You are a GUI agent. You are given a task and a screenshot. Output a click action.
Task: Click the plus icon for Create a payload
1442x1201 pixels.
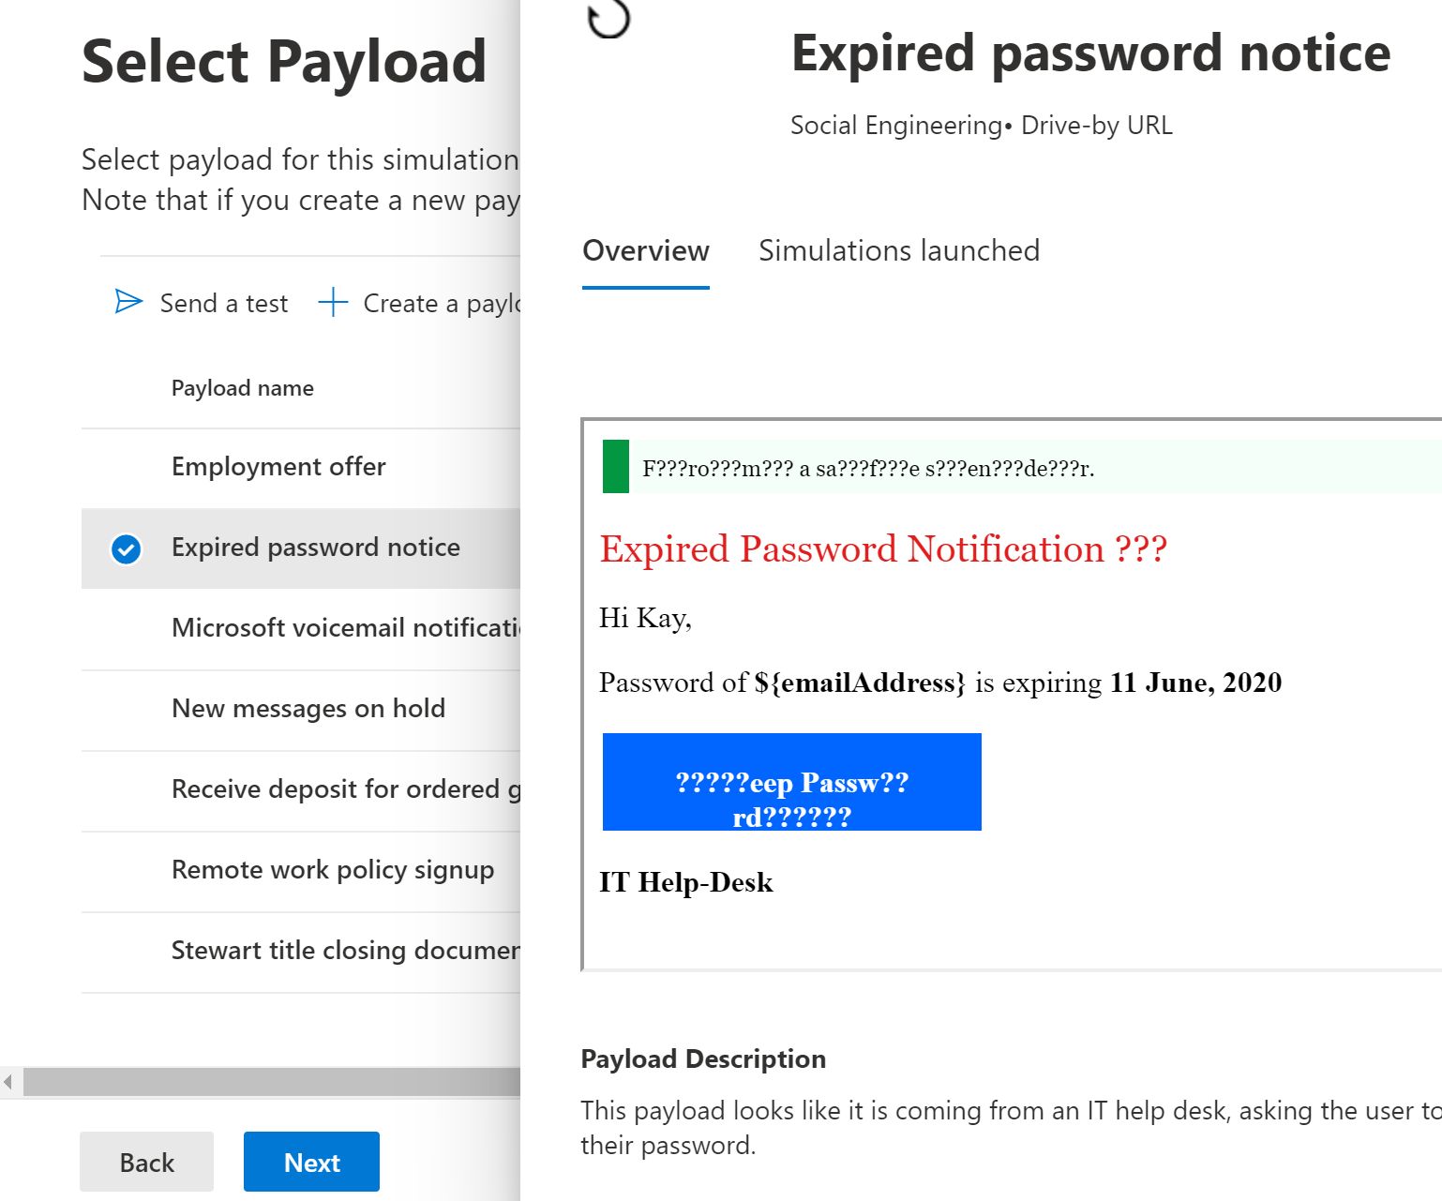(333, 303)
